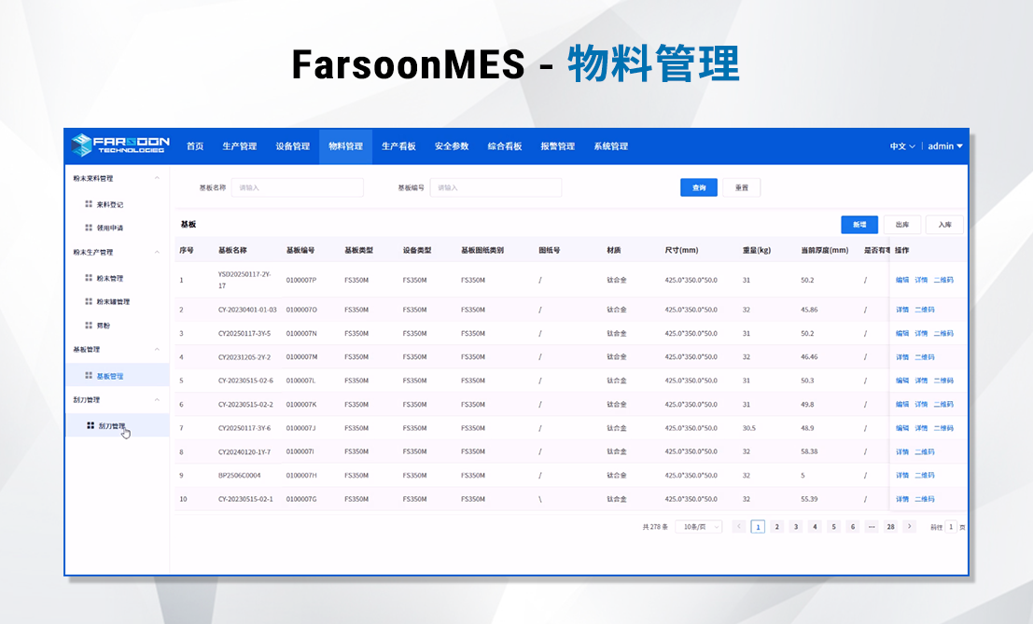Viewport: 1033px width, 624px height.
Task: Click the grid icon beside 领用申请
Action: point(89,227)
